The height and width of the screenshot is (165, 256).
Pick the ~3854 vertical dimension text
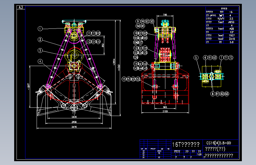114,62
